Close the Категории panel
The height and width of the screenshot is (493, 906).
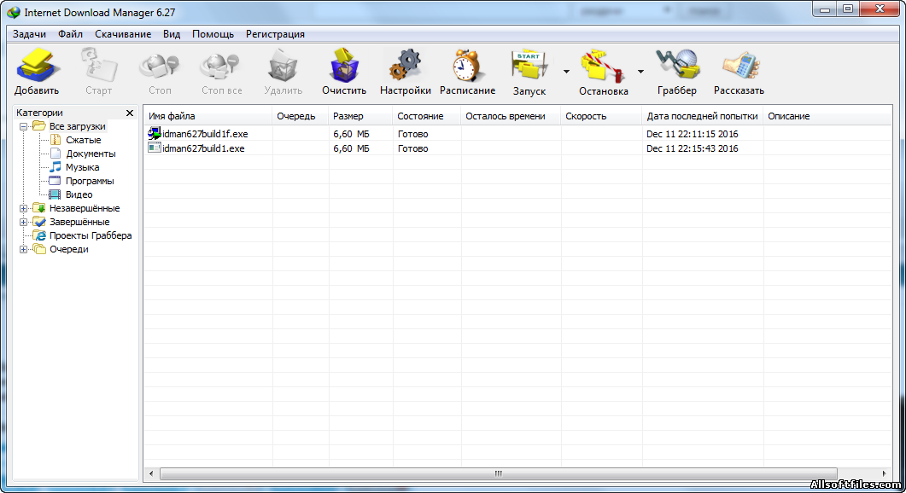coord(130,113)
